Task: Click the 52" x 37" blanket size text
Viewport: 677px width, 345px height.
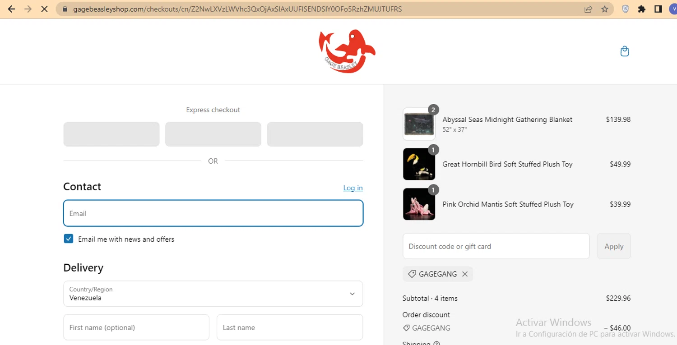Action: click(454, 129)
